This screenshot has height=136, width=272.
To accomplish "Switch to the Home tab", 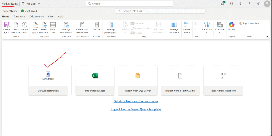I will tap(6, 17).
